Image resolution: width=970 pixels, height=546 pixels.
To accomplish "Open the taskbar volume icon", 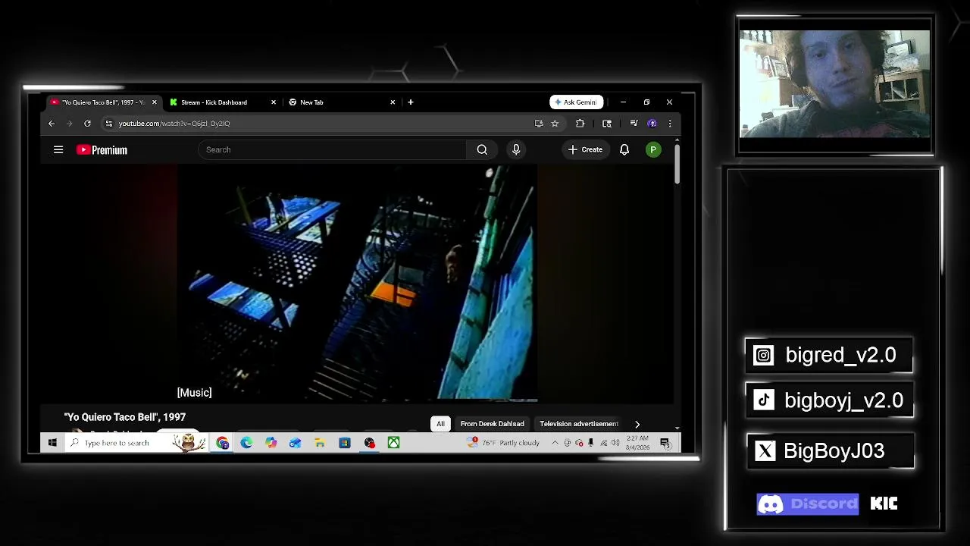I will coord(615,443).
